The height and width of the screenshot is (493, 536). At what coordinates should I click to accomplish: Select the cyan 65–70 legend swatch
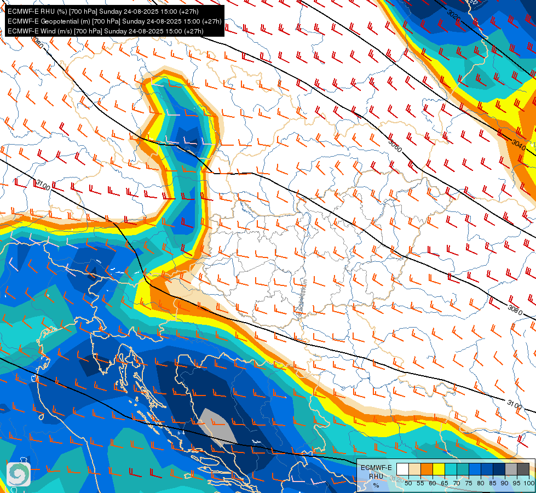[451, 469]
